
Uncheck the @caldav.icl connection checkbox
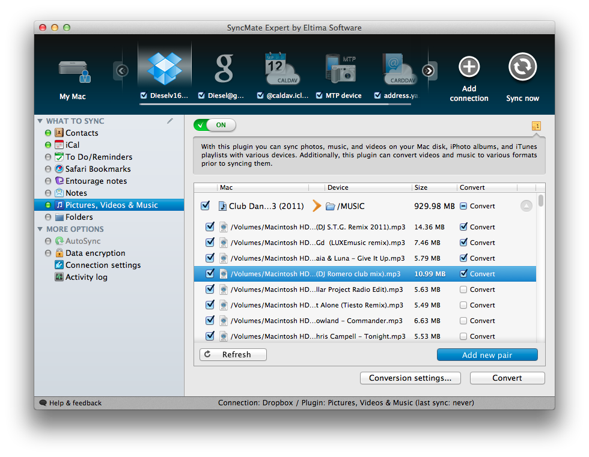pos(260,95)
